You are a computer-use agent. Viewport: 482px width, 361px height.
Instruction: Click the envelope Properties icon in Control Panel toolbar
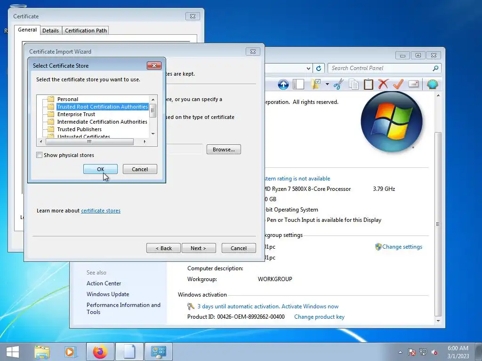pos(413,84)
